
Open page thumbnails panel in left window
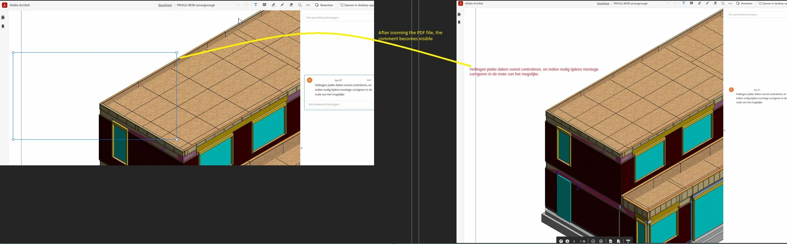tap(3, 17)
